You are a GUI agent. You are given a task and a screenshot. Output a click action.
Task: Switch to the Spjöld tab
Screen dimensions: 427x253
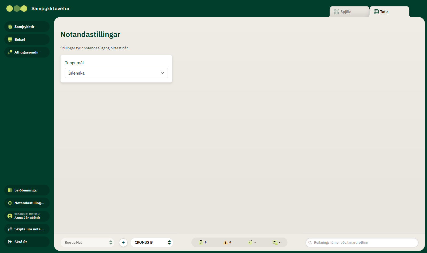pos(349,12)
